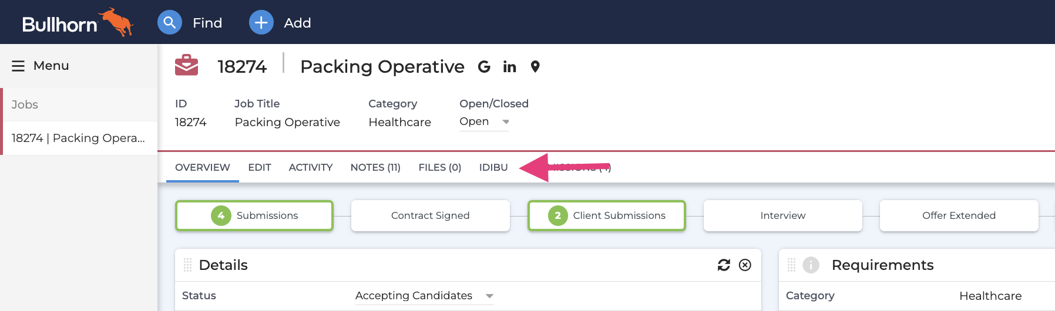Open the Status Accepting Candidates dropdown
This screenshot has height=311, width=1055.
pyautogui.click(x=489, y=296)
